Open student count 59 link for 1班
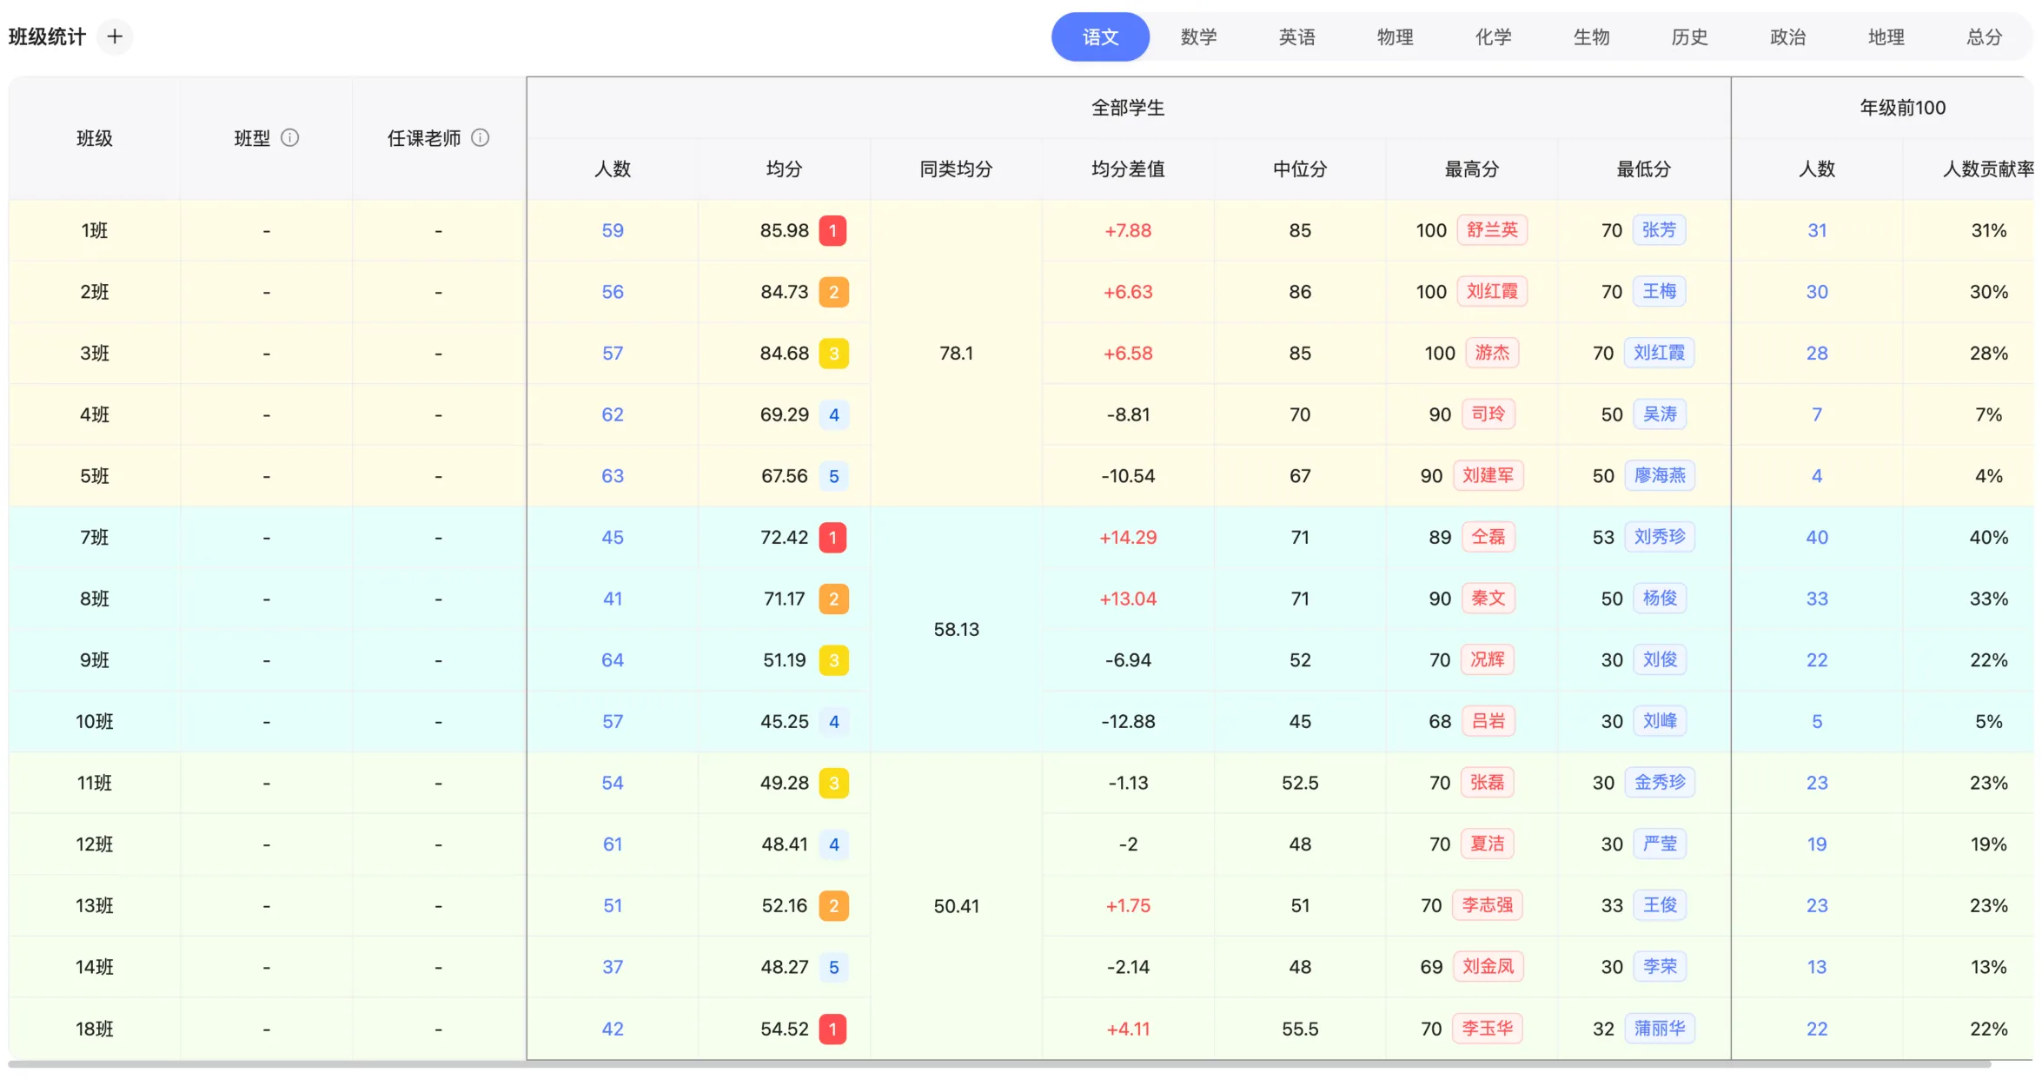 pyautogui.click(x=613, y=231)
